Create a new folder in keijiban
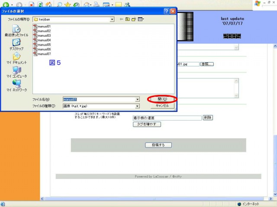 click(x=134, y=19)
